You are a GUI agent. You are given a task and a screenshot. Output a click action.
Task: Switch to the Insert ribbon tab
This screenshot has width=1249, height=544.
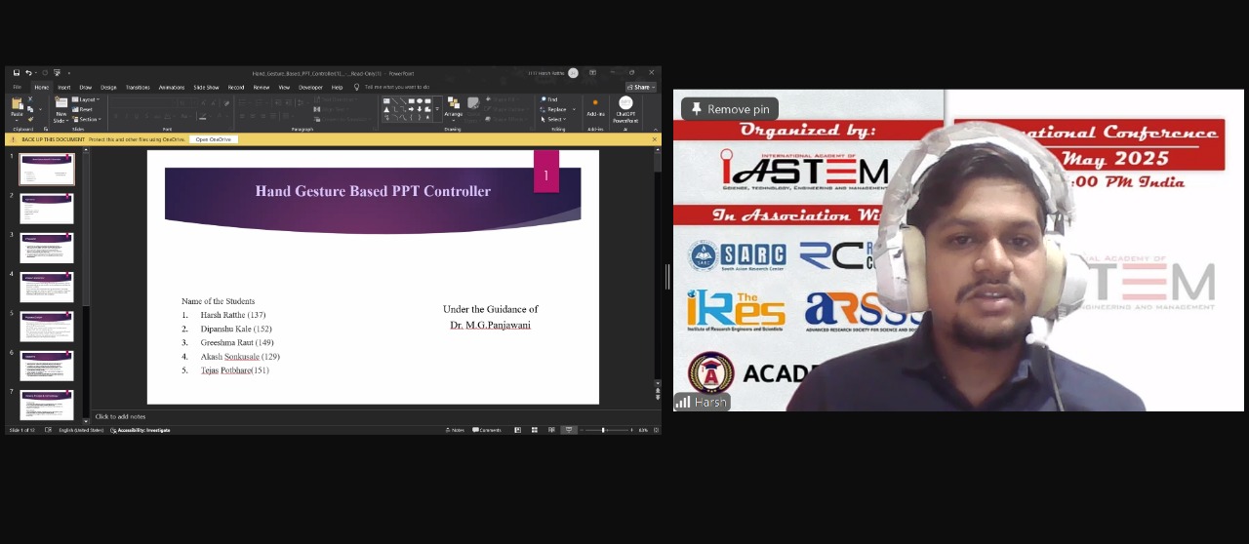click(x=64, y=87)
